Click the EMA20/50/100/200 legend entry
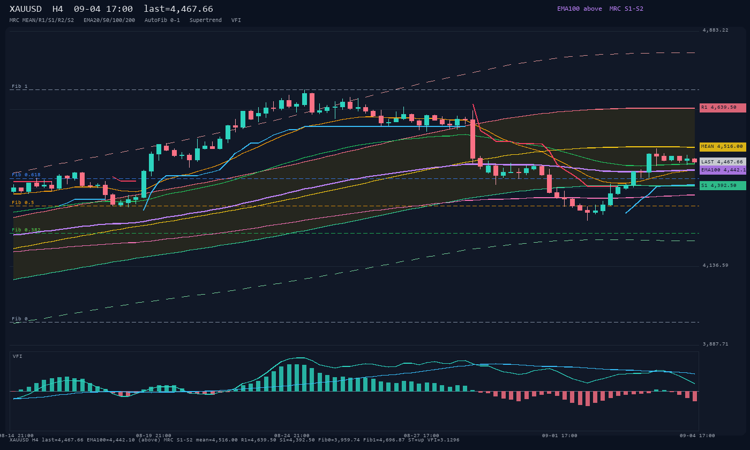The image size is (750, 450). coord(109,20)
